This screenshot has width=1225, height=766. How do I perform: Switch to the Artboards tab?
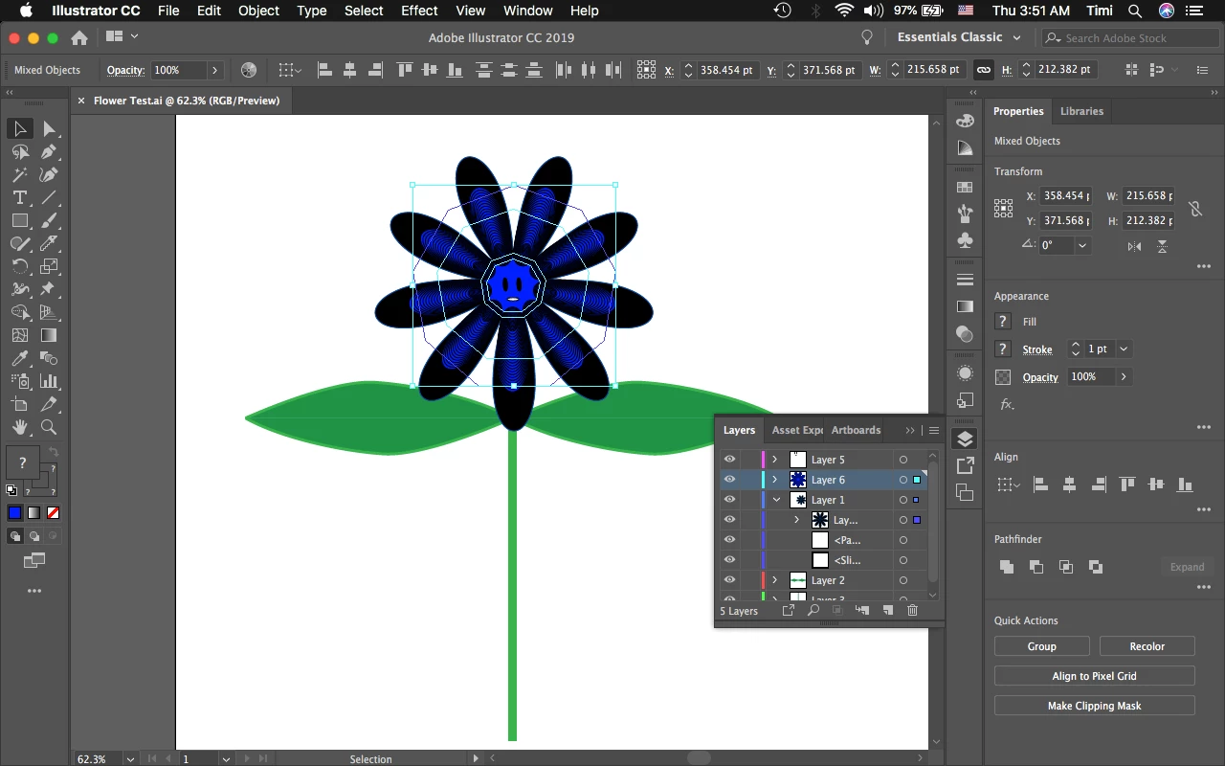coord(856,430)
